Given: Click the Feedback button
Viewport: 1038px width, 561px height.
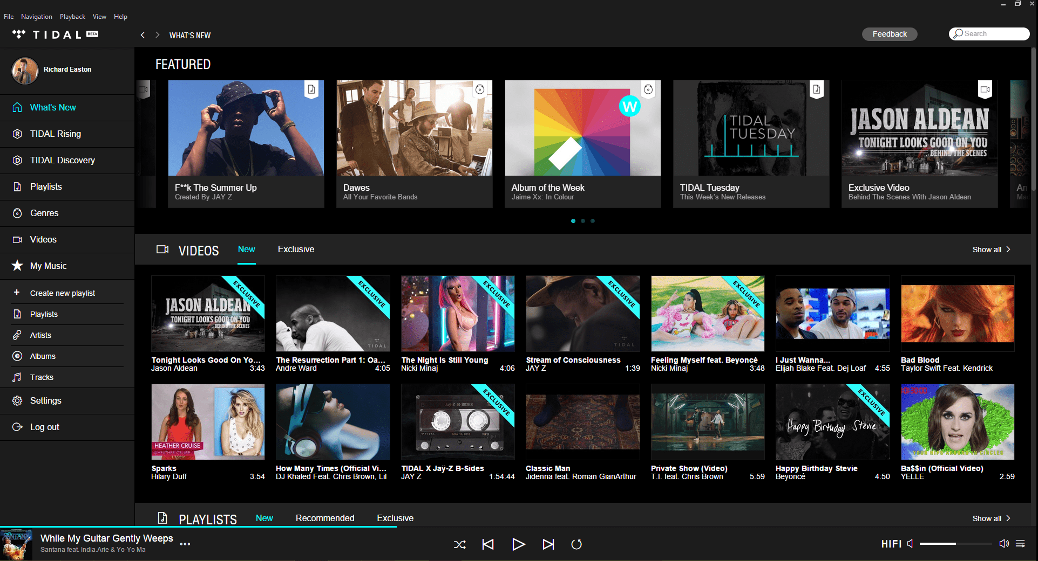Looking at the screenshot, I should coord(890,34).
